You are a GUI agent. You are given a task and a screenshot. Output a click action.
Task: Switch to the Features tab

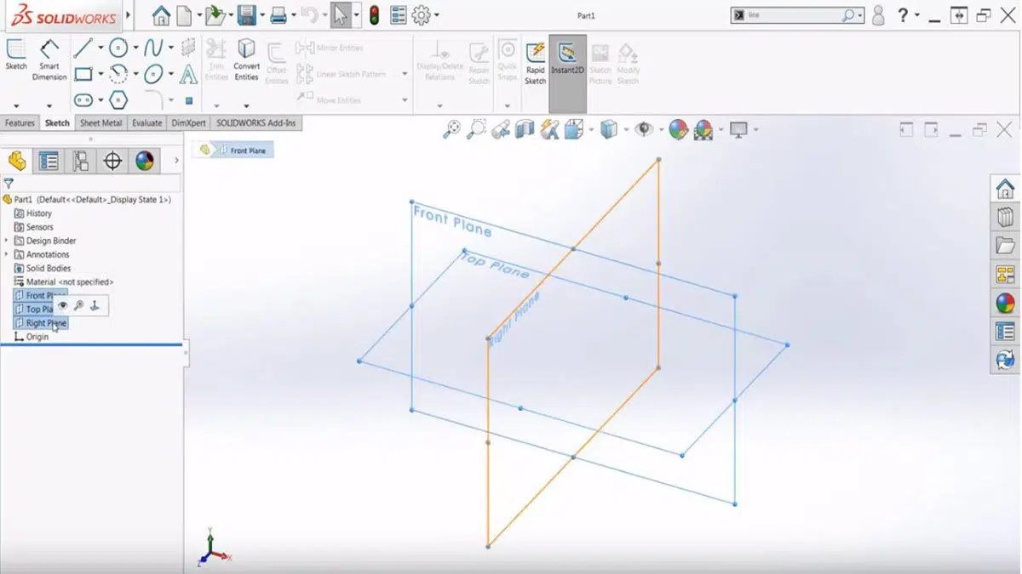(20, 122)
